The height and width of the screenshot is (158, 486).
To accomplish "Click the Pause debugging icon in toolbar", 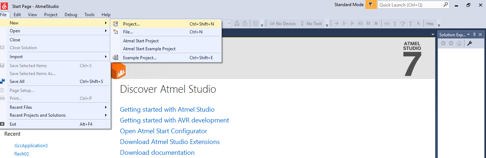I will pyautogui.click(x=368, y=24).
